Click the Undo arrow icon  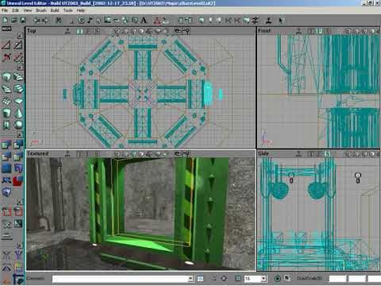37,21
